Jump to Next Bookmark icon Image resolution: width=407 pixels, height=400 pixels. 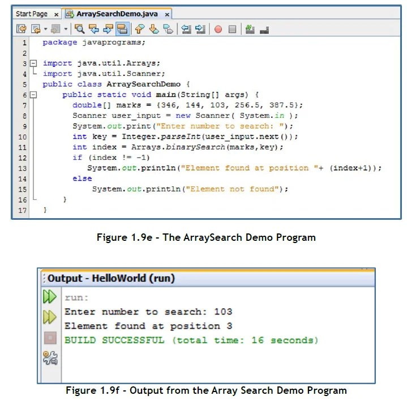pos(154,29)
